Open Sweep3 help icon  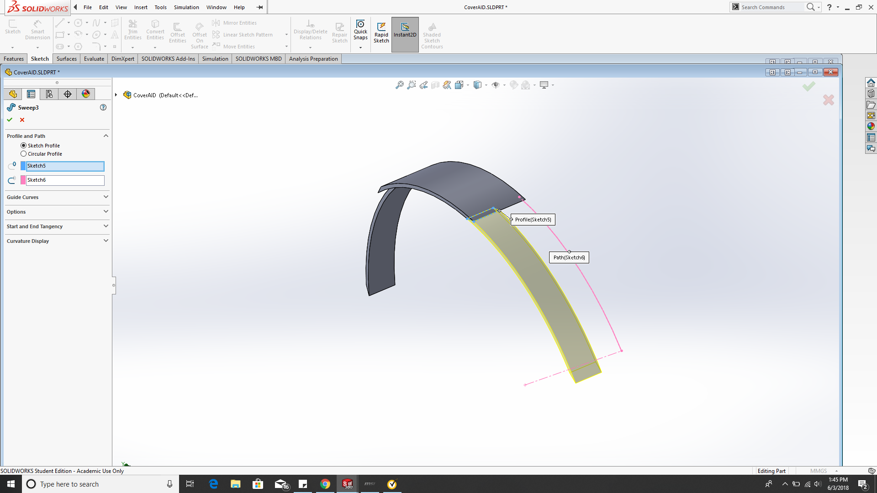[103, 107]
